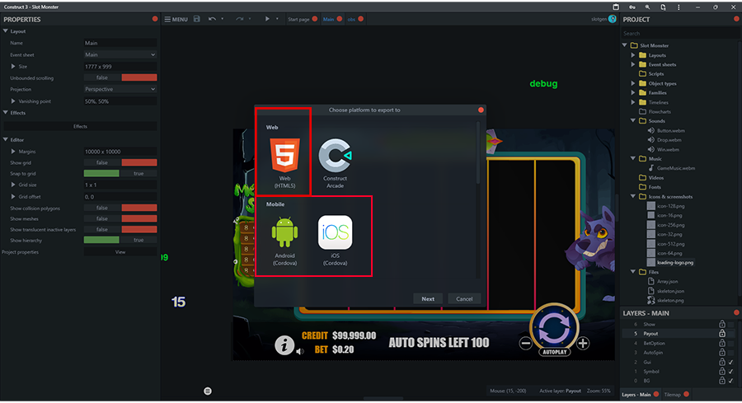Click the key icon in title bar
This screenshot has height=403, width=742.
632,7
